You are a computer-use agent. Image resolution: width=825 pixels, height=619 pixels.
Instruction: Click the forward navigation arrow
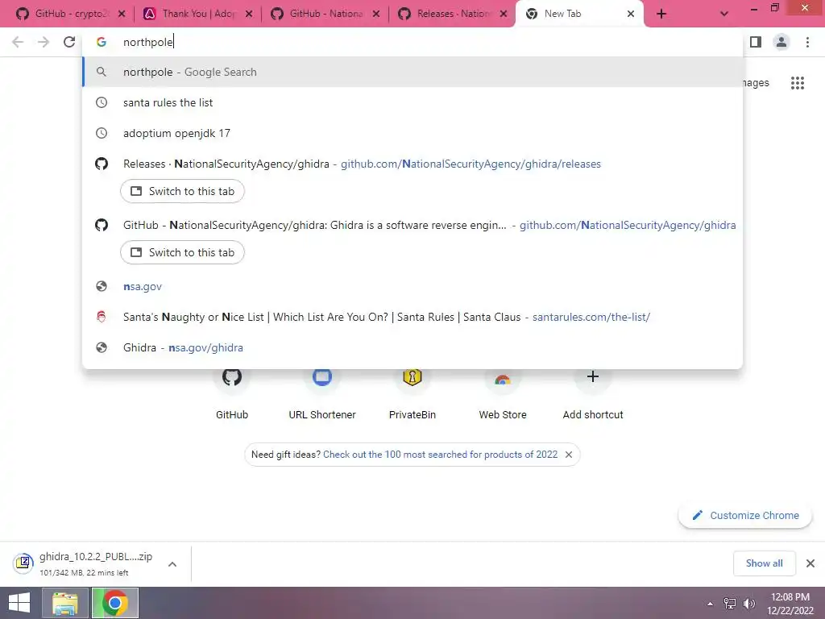click(44, 42)
